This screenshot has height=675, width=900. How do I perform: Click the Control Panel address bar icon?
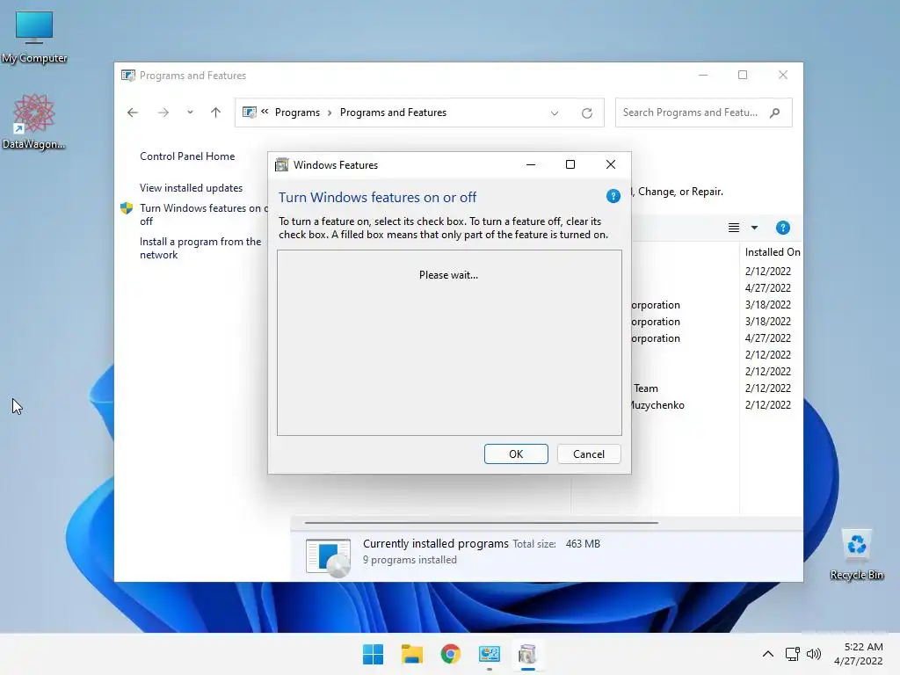249,112
